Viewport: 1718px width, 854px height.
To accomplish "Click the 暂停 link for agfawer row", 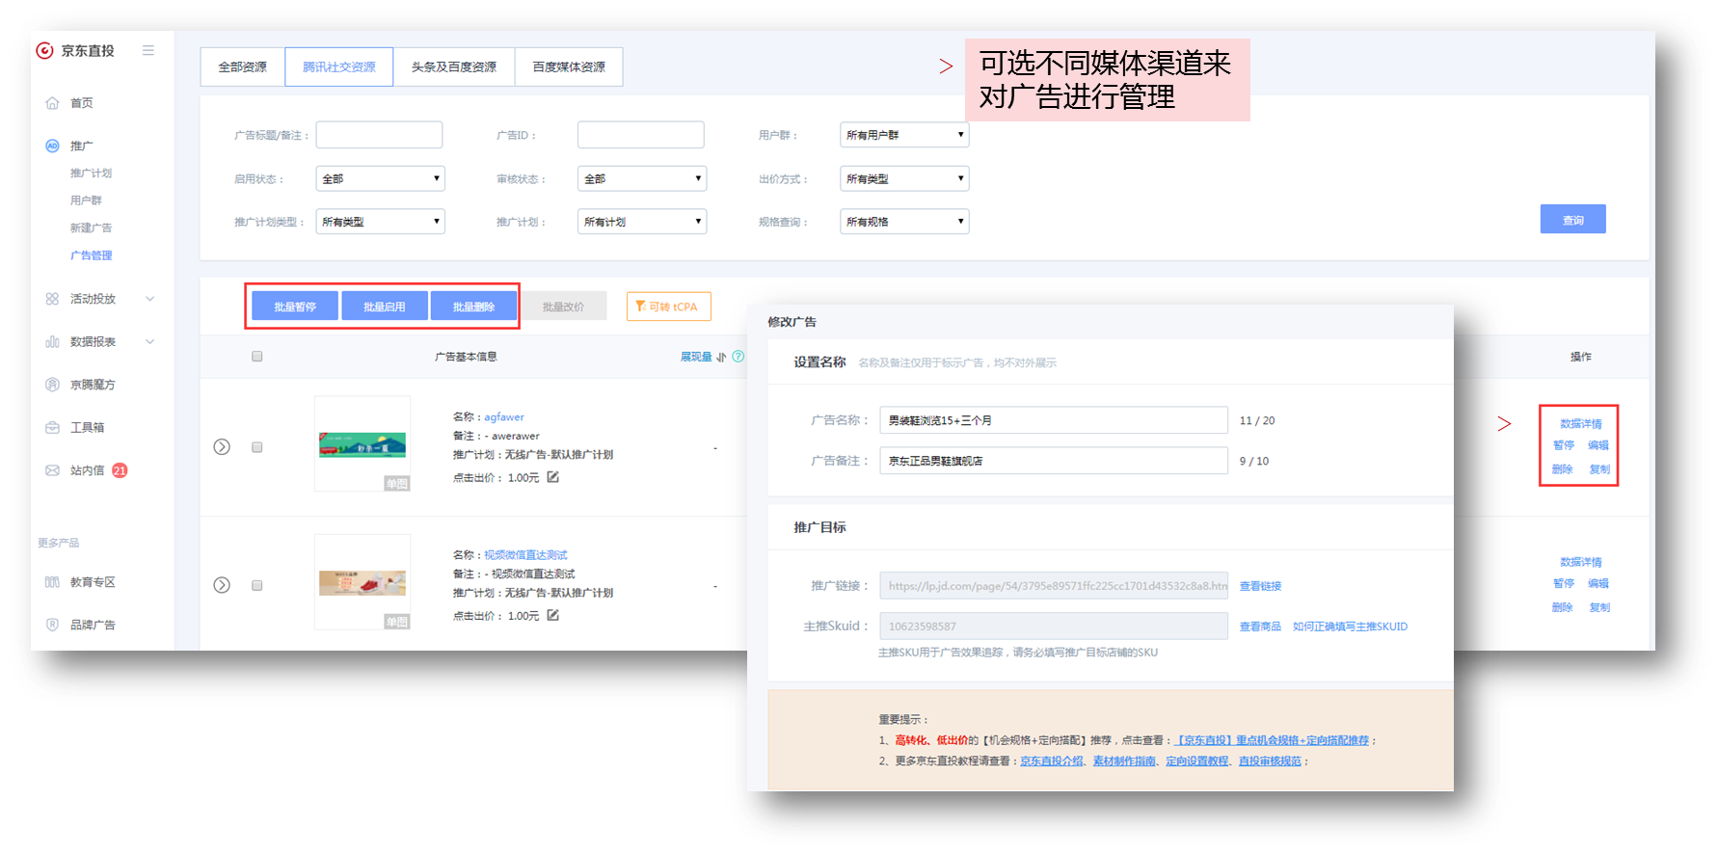I will [1564, 445].
